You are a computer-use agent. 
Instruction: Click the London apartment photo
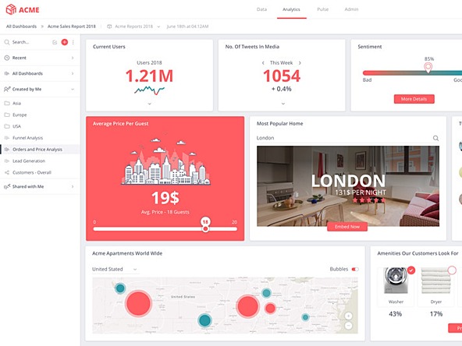tap(348, 186)
